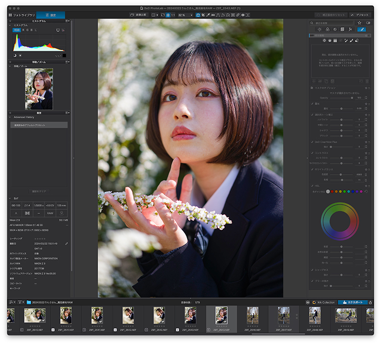
Task: Select the control point local adjustment tool
Action: tap(324, 41)
